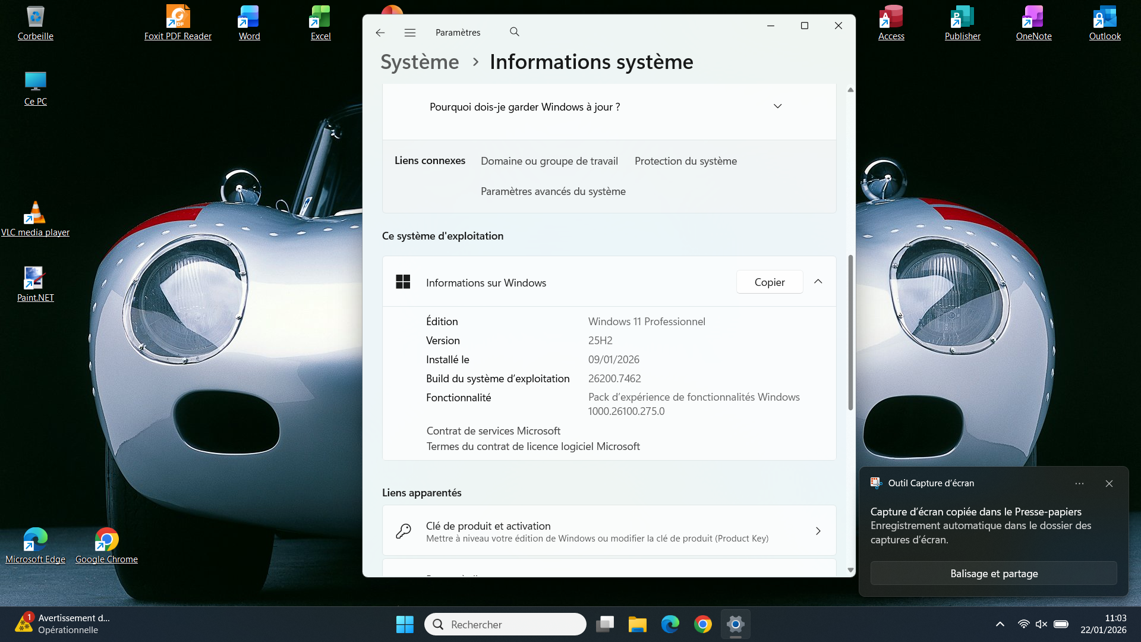Select the edition value 'Windows 11 Professionnel'
The height and width of the screenshot is (642, 1141).
click(x=647, y=322)
